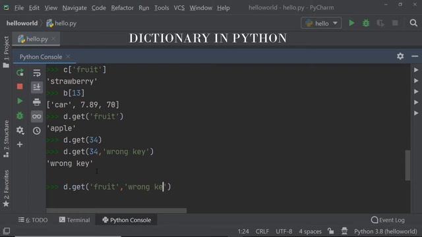The height and width of the screenshot is (237, 422).
Task: Select the Python Console tab in panel header
Action: 41,57
